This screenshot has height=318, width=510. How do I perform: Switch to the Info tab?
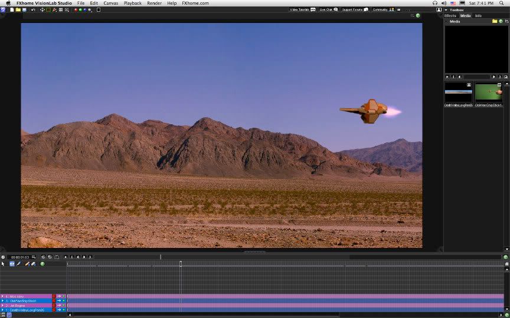point(478,15)
